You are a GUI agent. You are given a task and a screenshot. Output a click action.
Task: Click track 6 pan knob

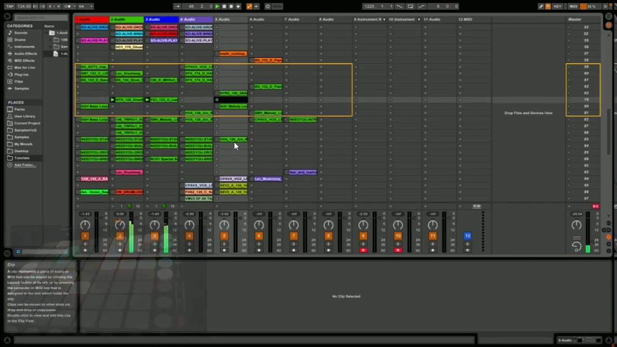(x=259, y=225)
